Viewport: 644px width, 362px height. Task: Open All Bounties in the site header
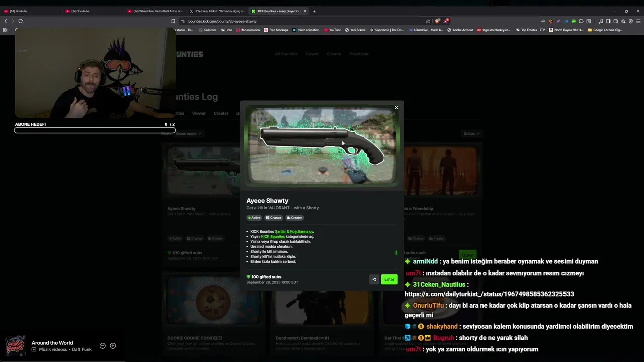click(x=286, y=54)
